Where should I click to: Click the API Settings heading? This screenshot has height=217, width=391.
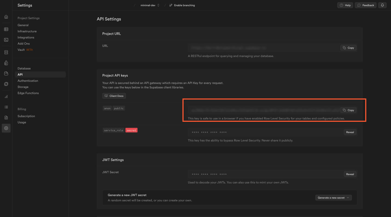click(109, 19)
